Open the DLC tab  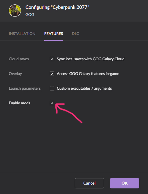tap(76, 34)
